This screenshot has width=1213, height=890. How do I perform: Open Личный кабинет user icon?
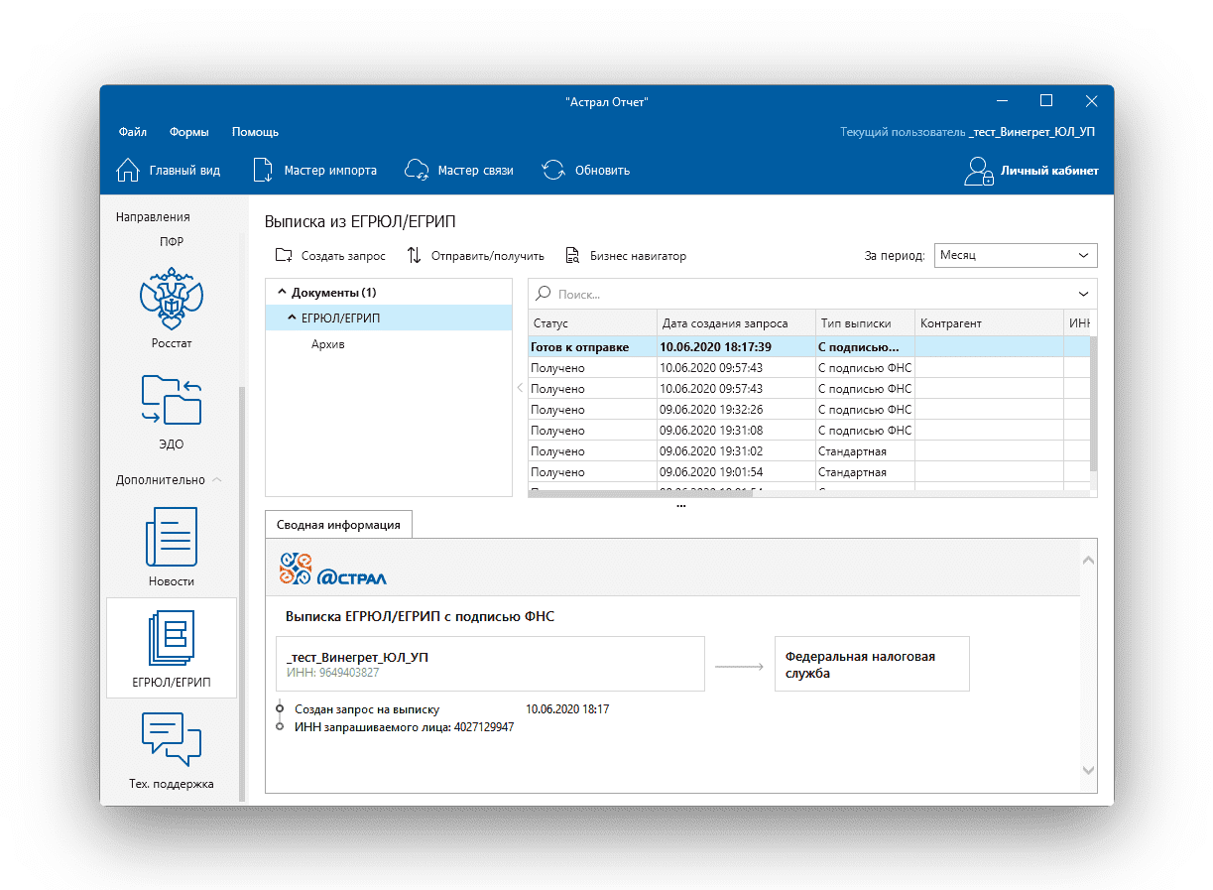click(979, 171)
